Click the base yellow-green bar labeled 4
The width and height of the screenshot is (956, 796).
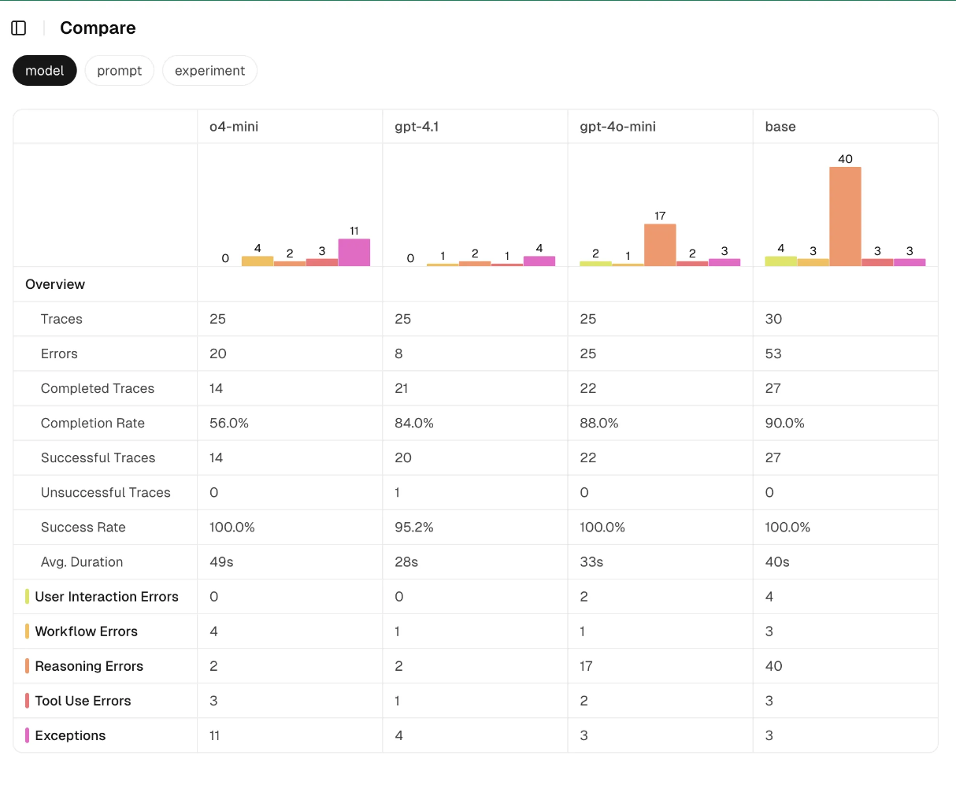click(781, 261)
